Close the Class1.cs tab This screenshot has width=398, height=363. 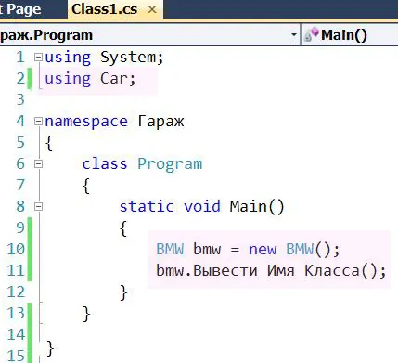(152, 9)
